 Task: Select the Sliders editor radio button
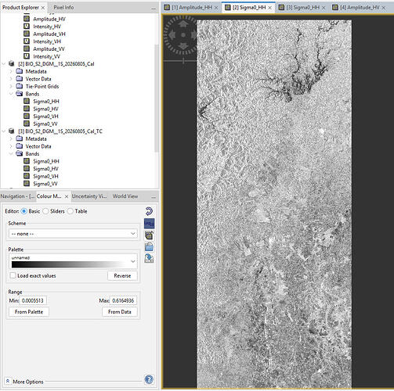45,211
